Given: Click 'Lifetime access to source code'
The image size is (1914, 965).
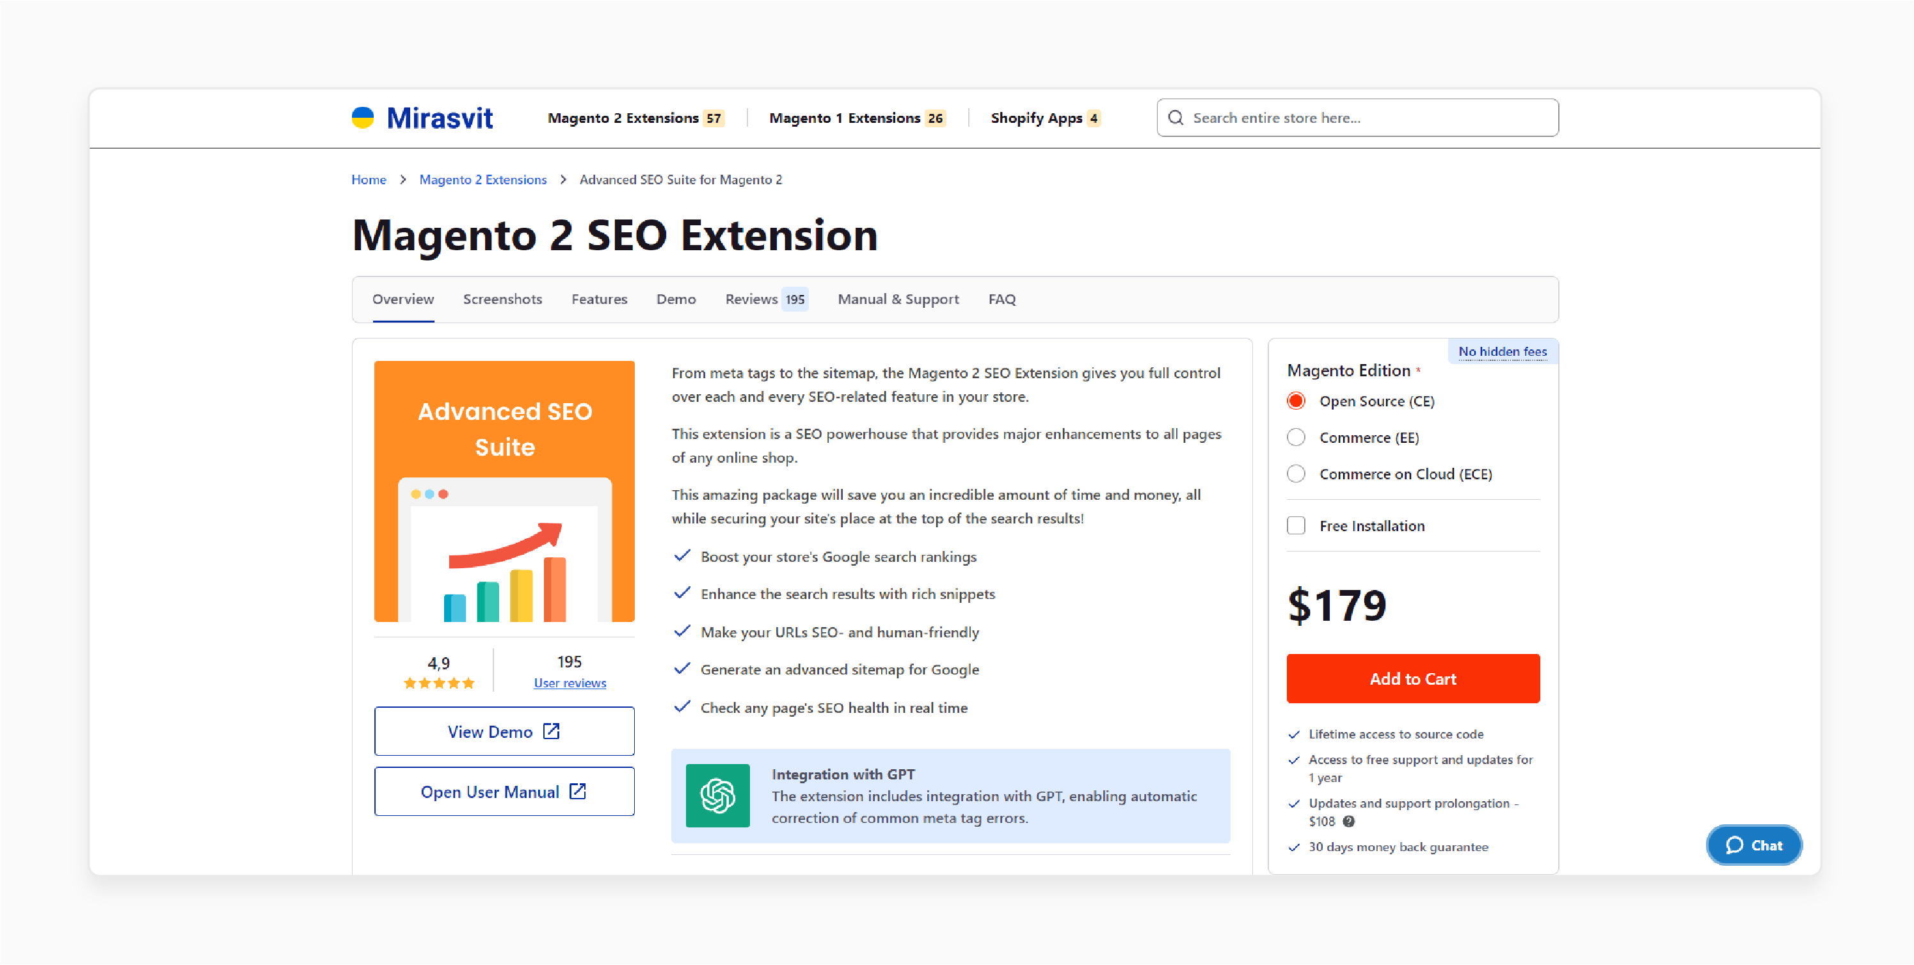Looking at the screenshot, I should click(x=1396, y=734).
